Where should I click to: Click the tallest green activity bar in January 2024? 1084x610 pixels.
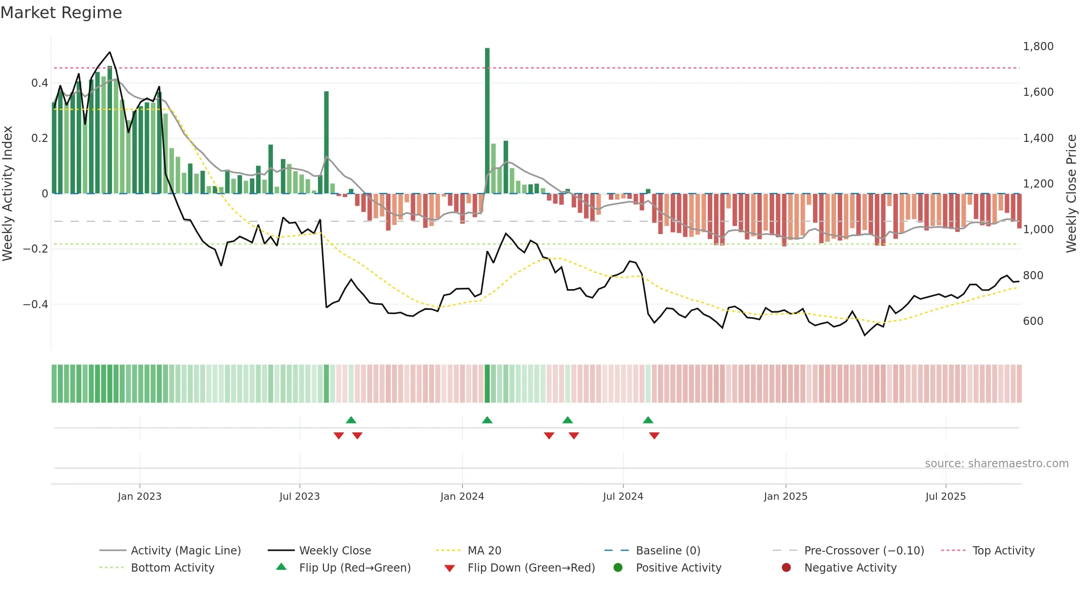pyautogui.click(x=487, y=121)
